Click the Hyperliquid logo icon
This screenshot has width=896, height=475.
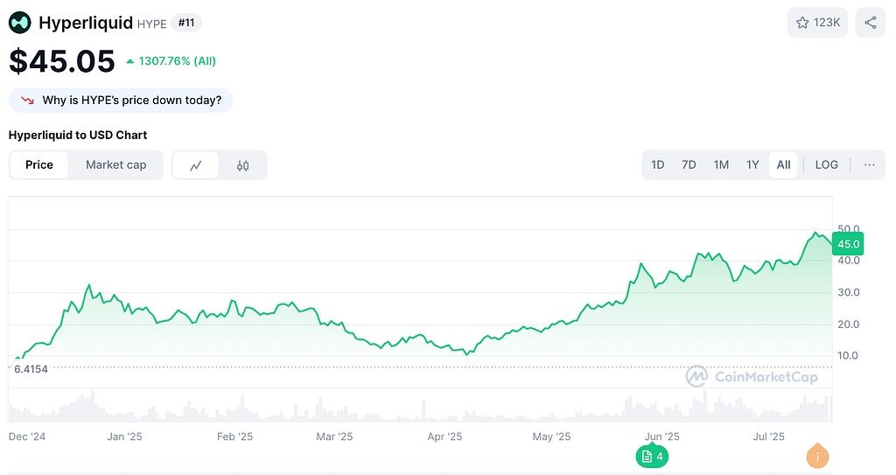point(20,23)
